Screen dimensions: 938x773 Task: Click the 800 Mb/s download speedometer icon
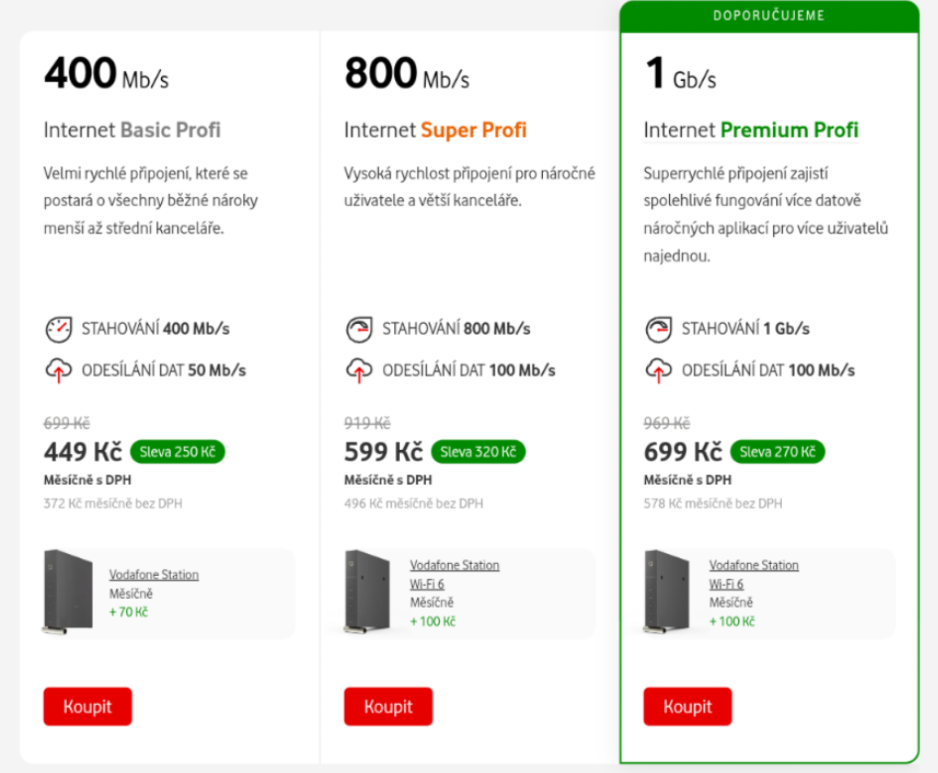pyautogui.click(x=359, y=329)
